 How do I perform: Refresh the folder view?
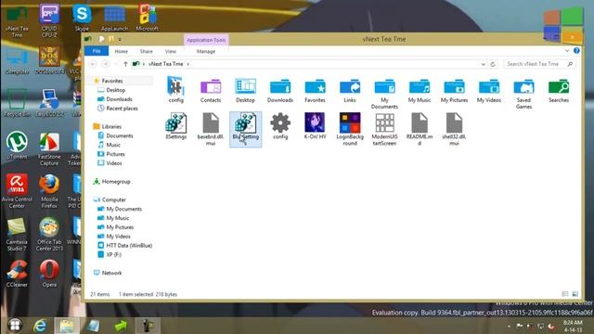[493, 64]
